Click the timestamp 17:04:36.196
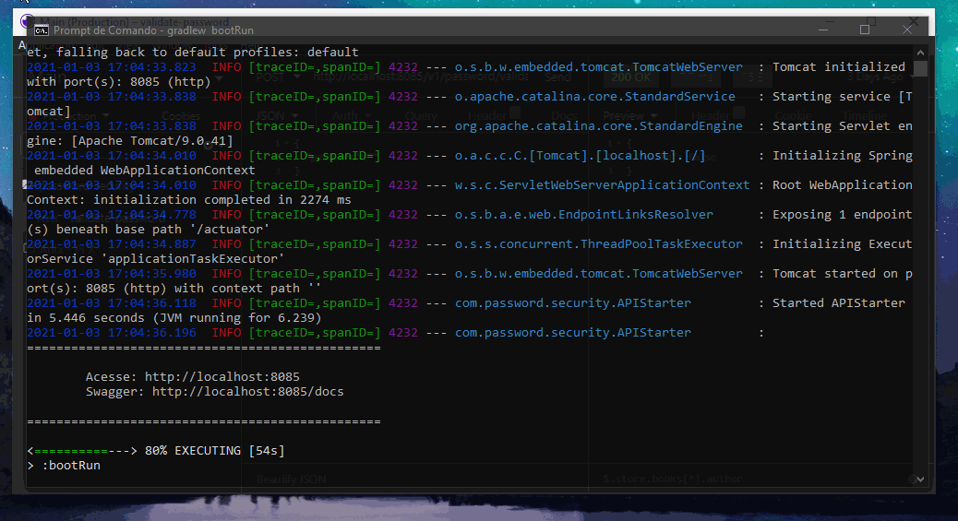The width and height of the screenshot is (958, 521). (152, 333)
